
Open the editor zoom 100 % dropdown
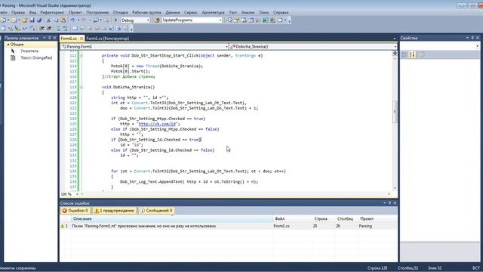[77, 194]
